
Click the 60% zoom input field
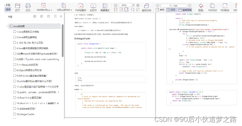pos(125,5)
